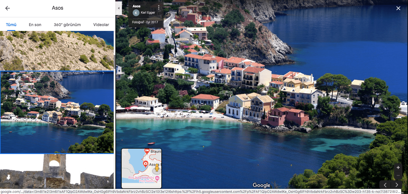The height and width of the screenshot is (194, 408).
Task: Collapse the side panel with the arrow
Action: pos(119,8)
